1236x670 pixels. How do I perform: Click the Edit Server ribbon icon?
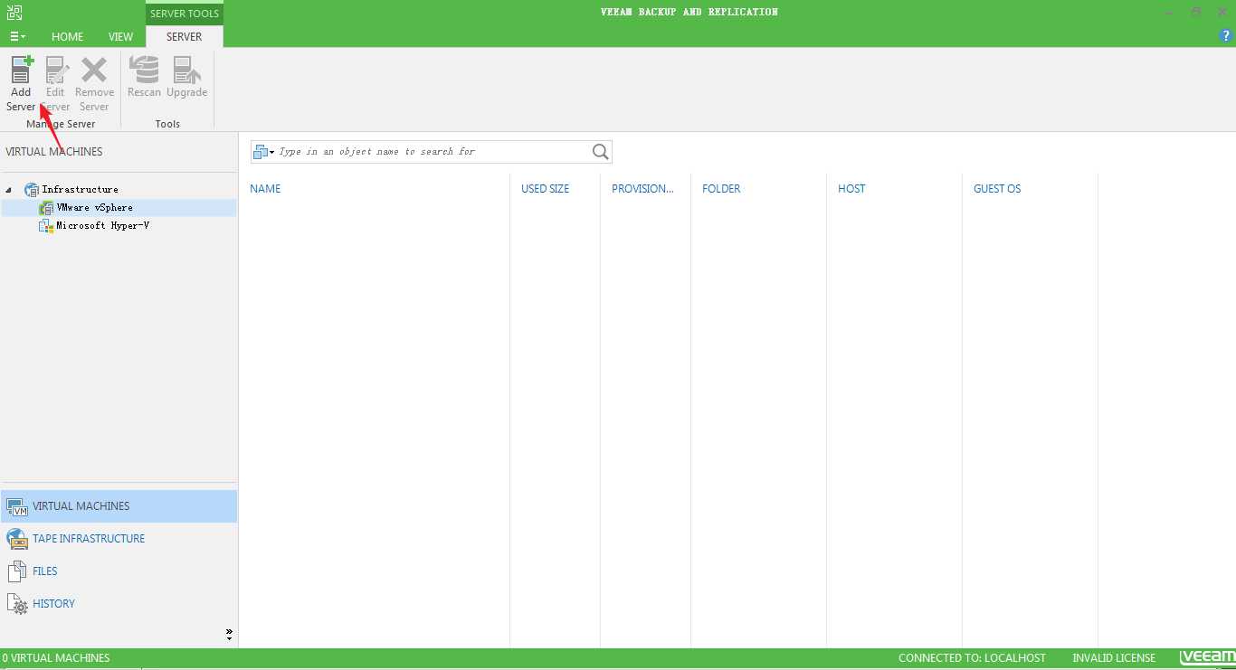56,70
